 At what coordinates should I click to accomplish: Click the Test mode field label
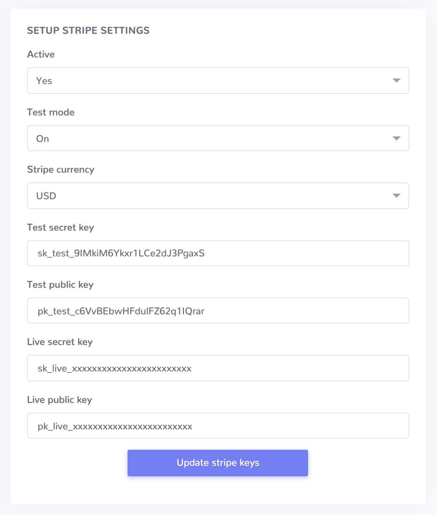[x=51, y=112]
